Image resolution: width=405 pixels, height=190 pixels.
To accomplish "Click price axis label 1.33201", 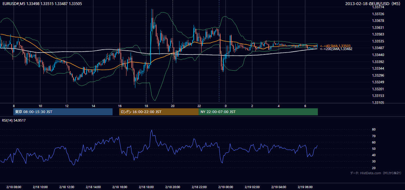I will [x=378, y=89].
